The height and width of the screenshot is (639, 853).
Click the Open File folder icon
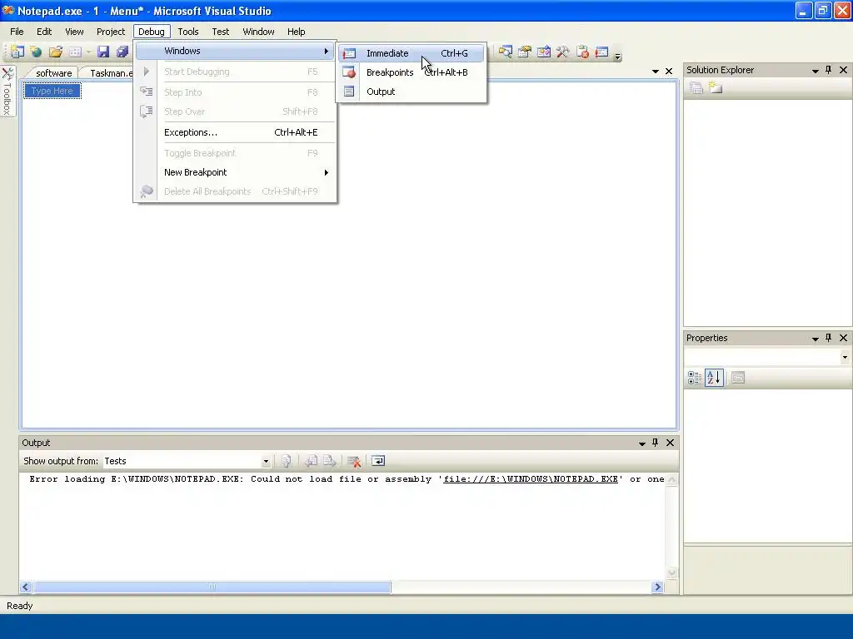pos(56,52)
